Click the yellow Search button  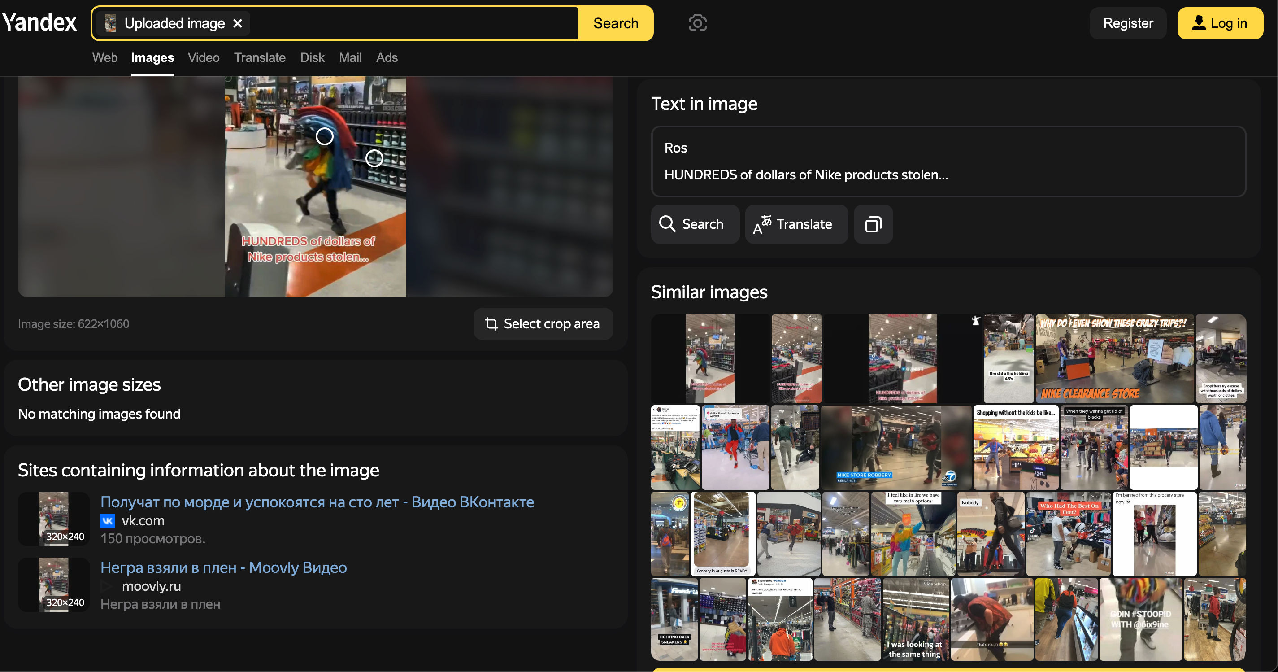(615, 23)
